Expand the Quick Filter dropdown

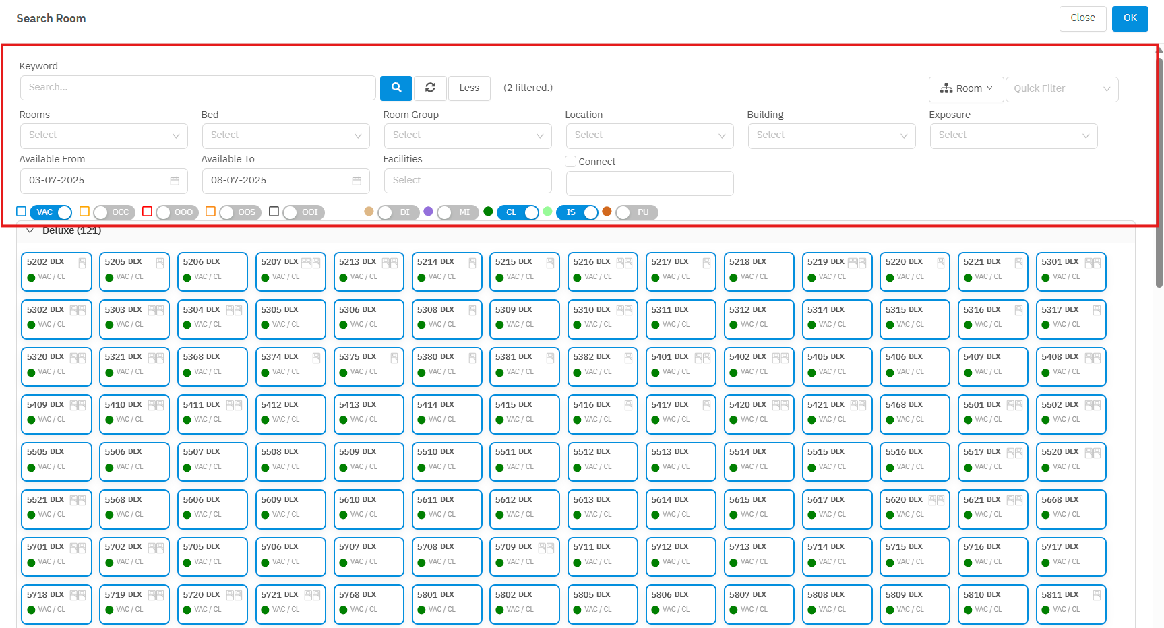(1062, 89)
